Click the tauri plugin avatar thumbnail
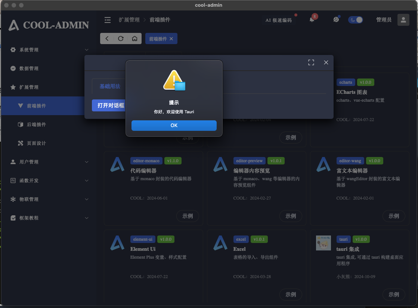418x308 pixels. click(323, 243)
